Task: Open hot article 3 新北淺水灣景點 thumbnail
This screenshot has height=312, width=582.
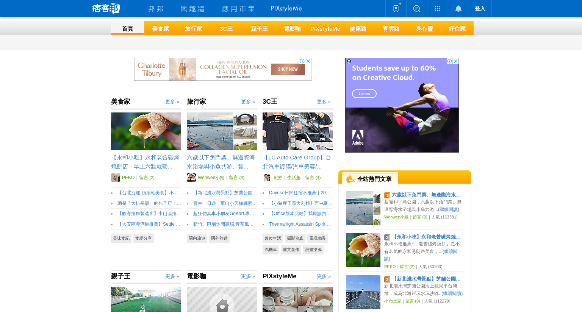Action: (x=363, y=292)
